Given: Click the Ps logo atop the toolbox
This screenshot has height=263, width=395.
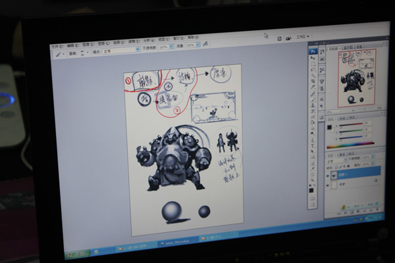Looking at the screenshot, I should pyautogui.click(x=313, y=51).
